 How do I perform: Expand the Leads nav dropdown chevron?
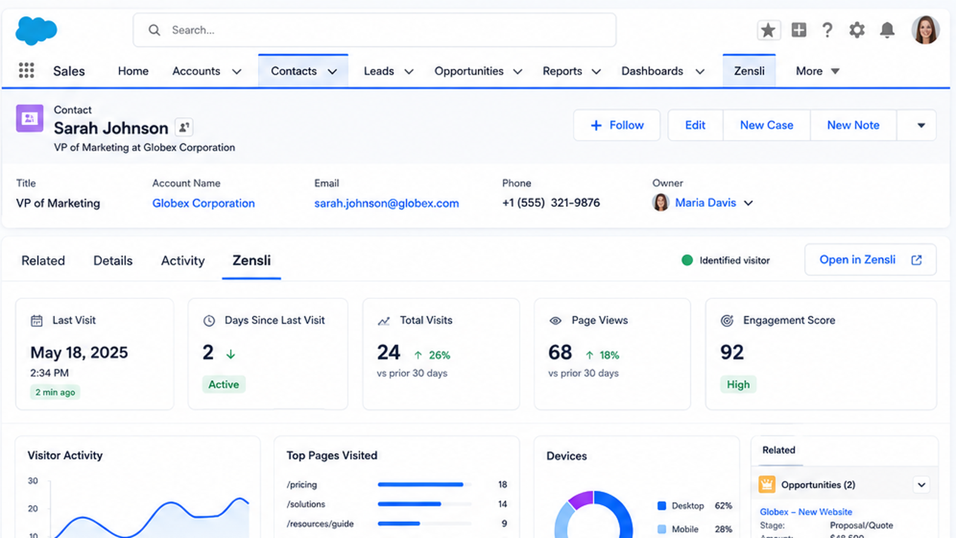click(x=409, y=71)
